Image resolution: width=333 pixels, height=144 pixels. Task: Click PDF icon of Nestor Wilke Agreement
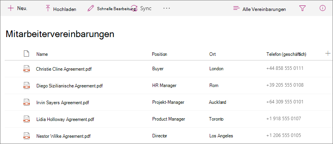[x=26, y=136]
